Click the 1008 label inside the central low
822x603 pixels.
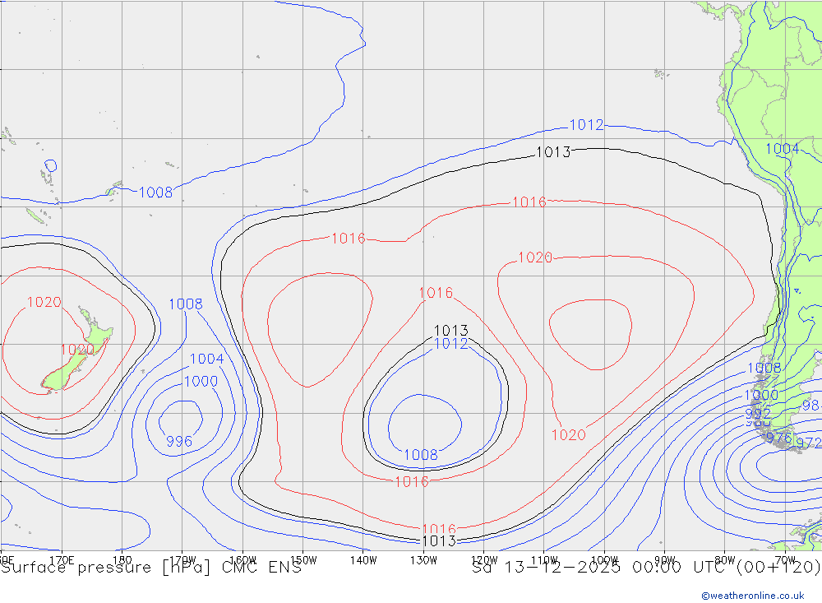click(420, 454)
